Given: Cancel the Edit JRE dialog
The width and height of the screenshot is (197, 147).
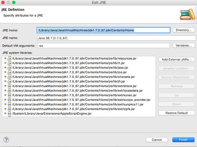Looking at the screenshot, I should pyautogui.click(x=157, y=140).
